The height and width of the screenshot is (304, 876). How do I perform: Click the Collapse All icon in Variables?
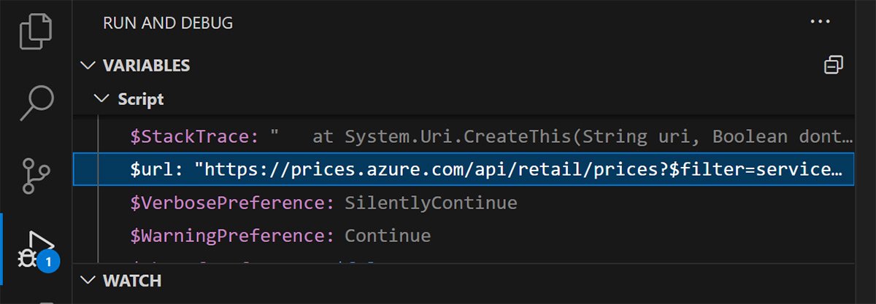[833, 65]
